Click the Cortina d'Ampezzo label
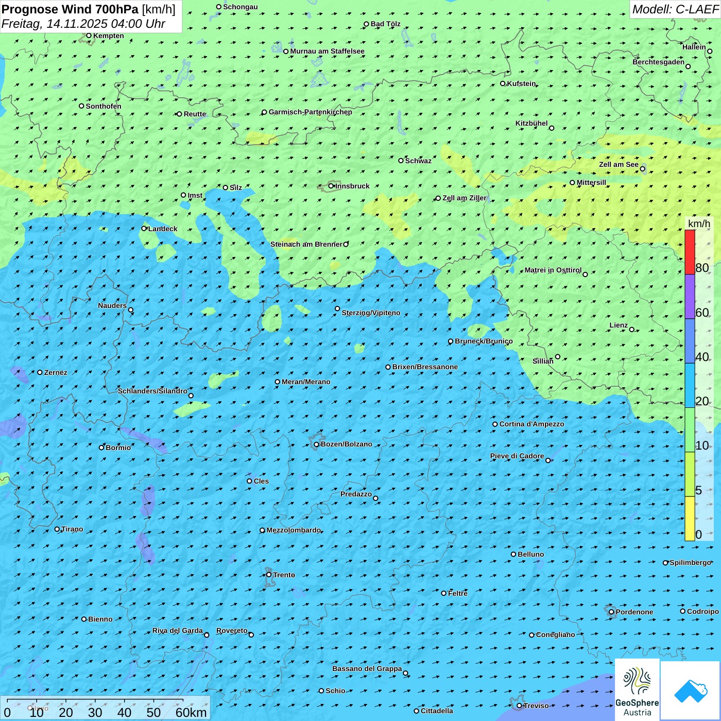 (x=531, y=424)
